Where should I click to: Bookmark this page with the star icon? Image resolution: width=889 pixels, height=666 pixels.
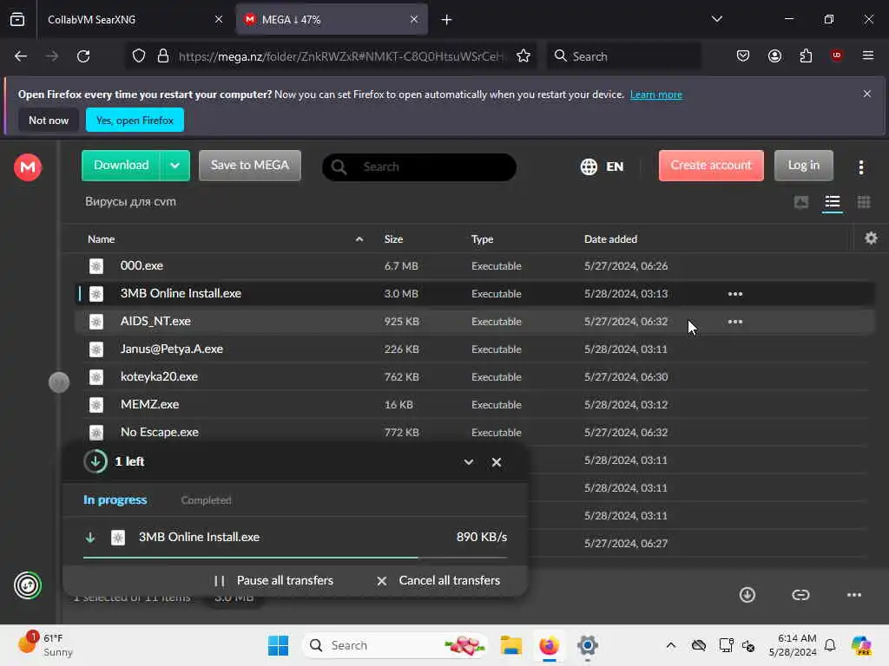(524, 56)
